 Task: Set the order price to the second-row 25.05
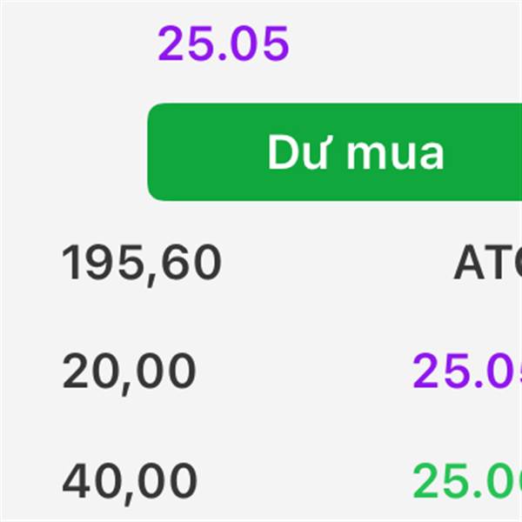[467, 371]
